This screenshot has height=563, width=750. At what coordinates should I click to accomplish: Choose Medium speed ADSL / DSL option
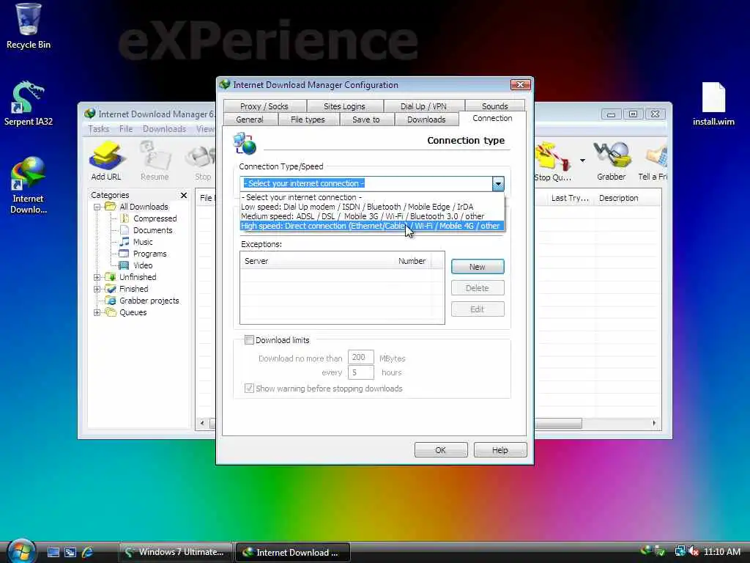[372, 216]
